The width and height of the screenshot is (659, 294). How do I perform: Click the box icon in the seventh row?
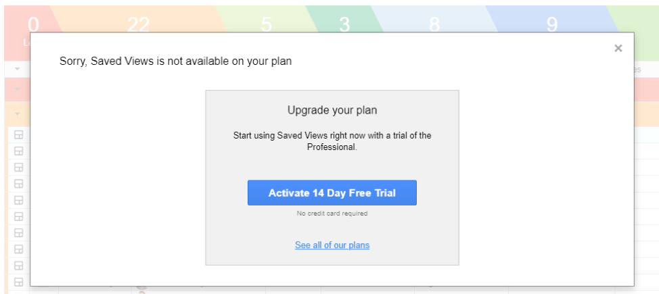click(18, 233)
